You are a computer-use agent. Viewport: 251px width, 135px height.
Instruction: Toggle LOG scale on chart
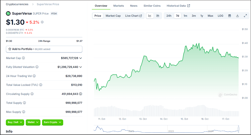click(x=220, y=16)
